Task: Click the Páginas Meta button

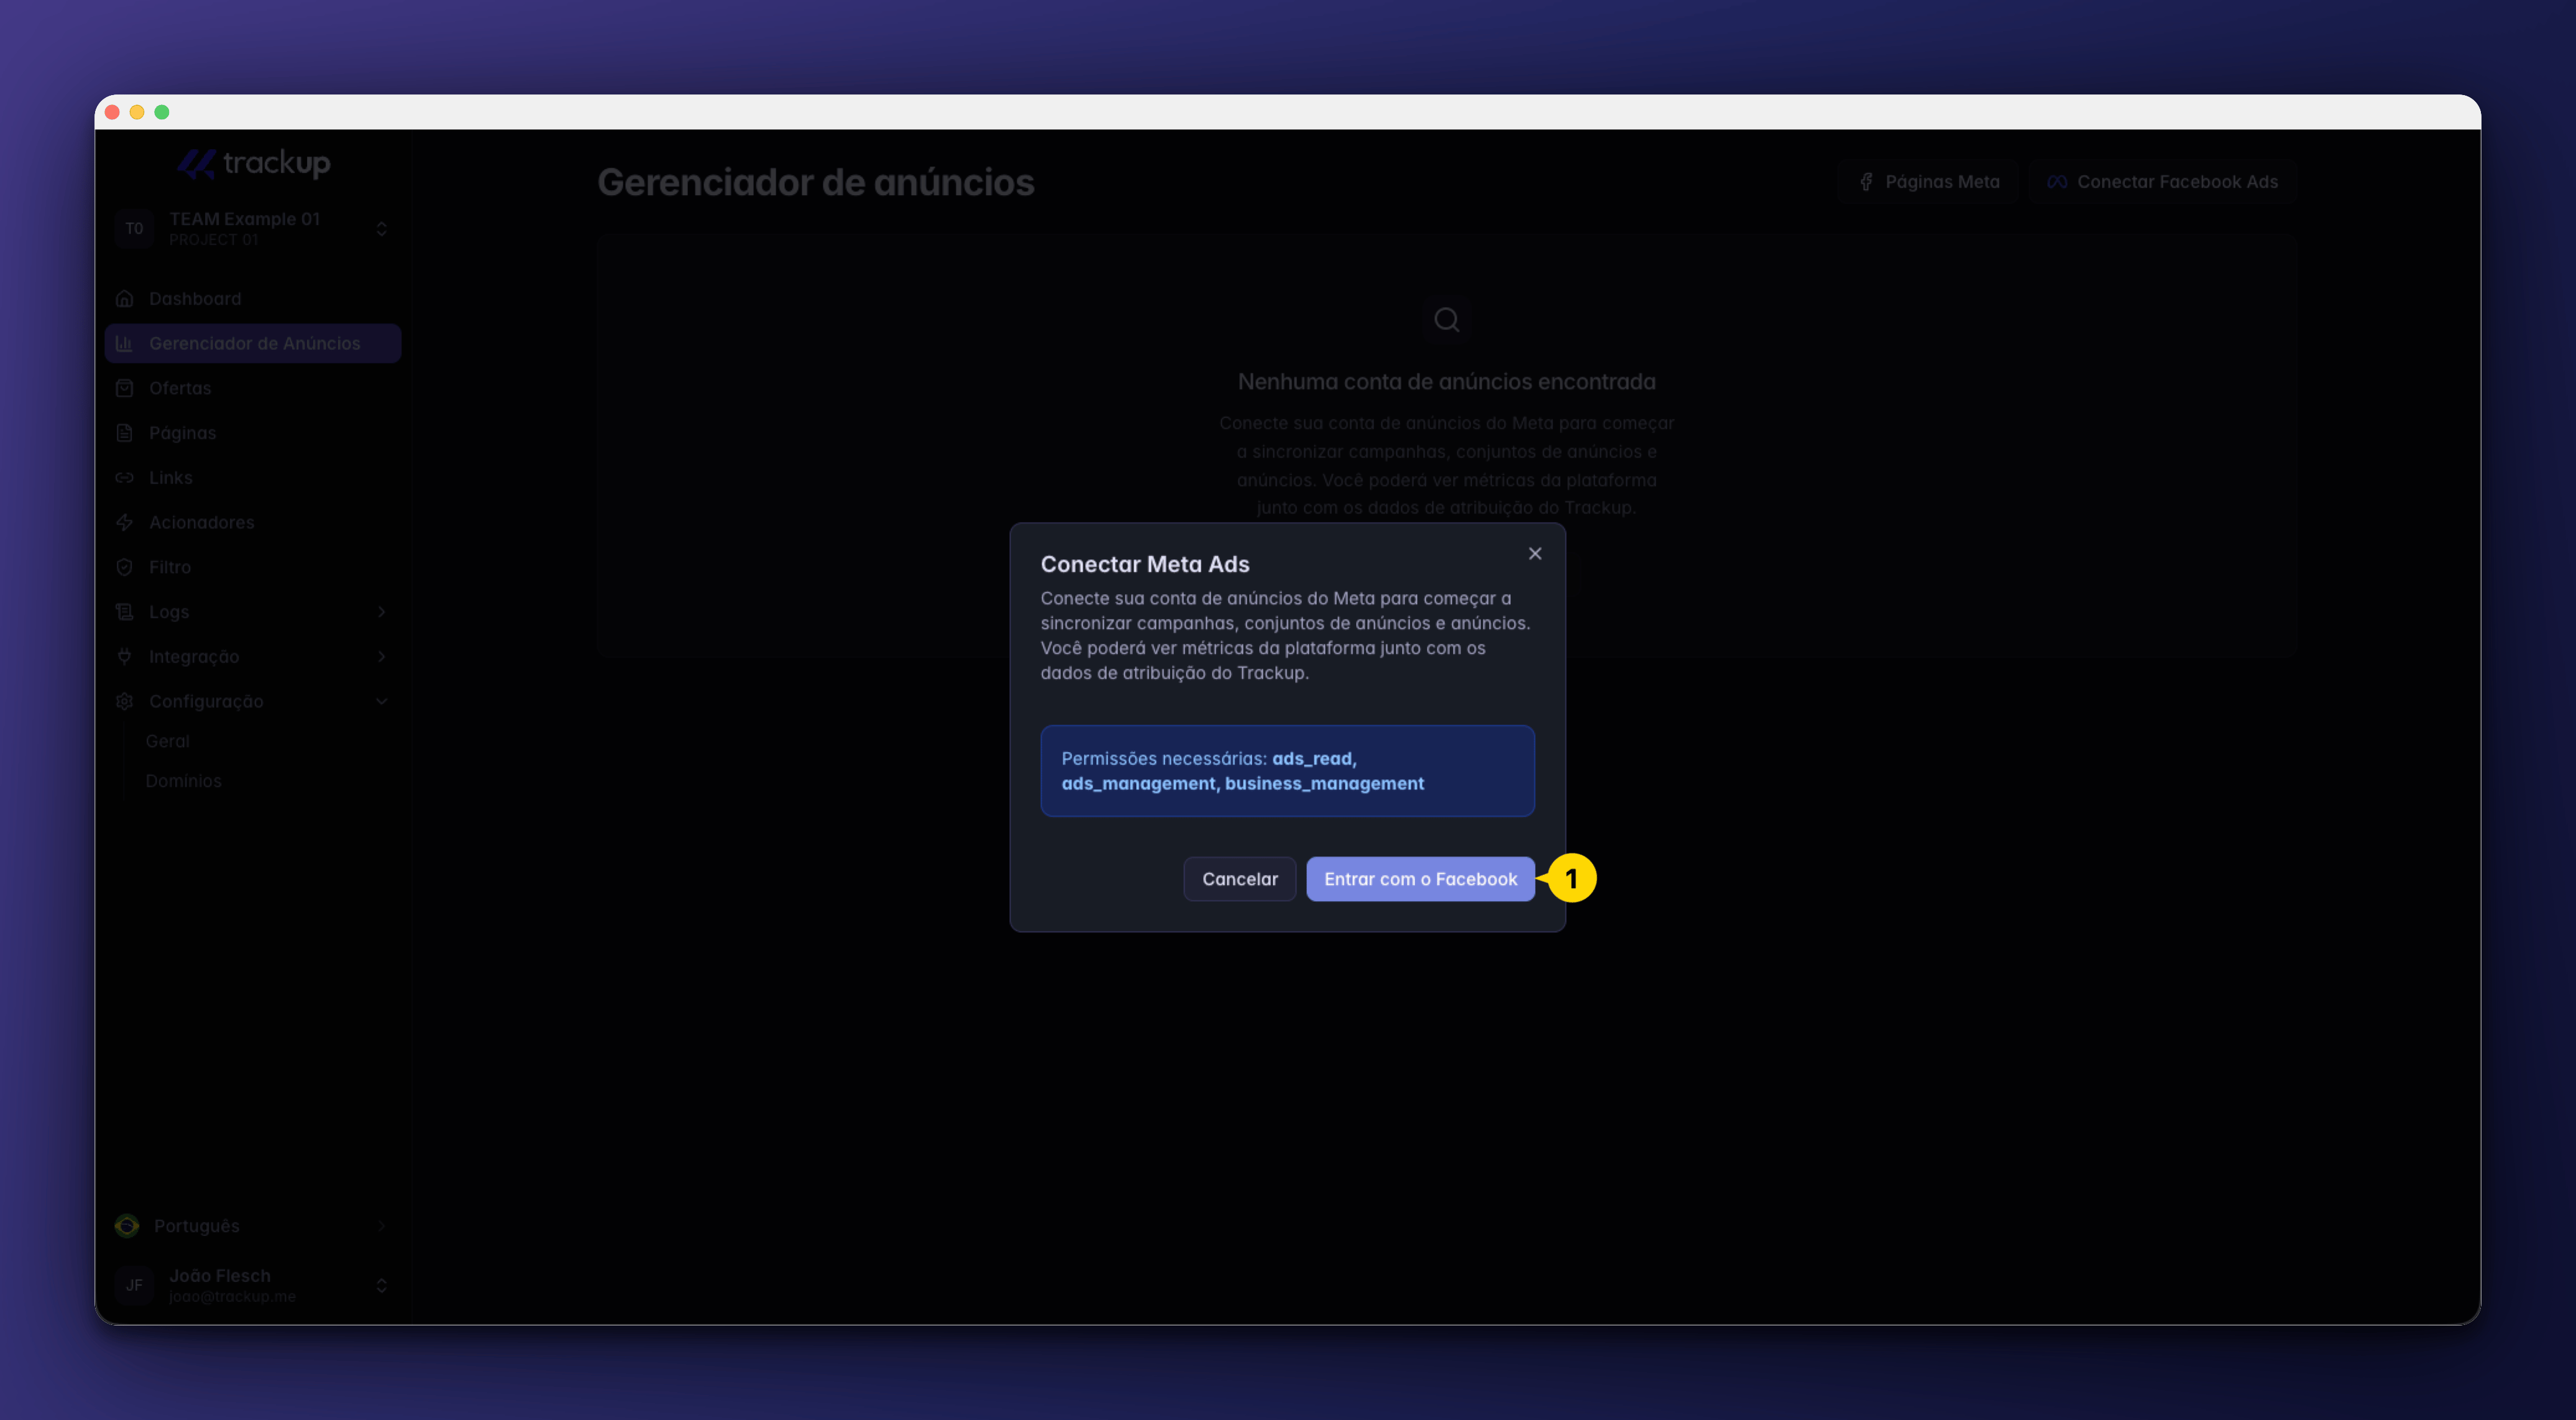Action: tap(1929, 182)
